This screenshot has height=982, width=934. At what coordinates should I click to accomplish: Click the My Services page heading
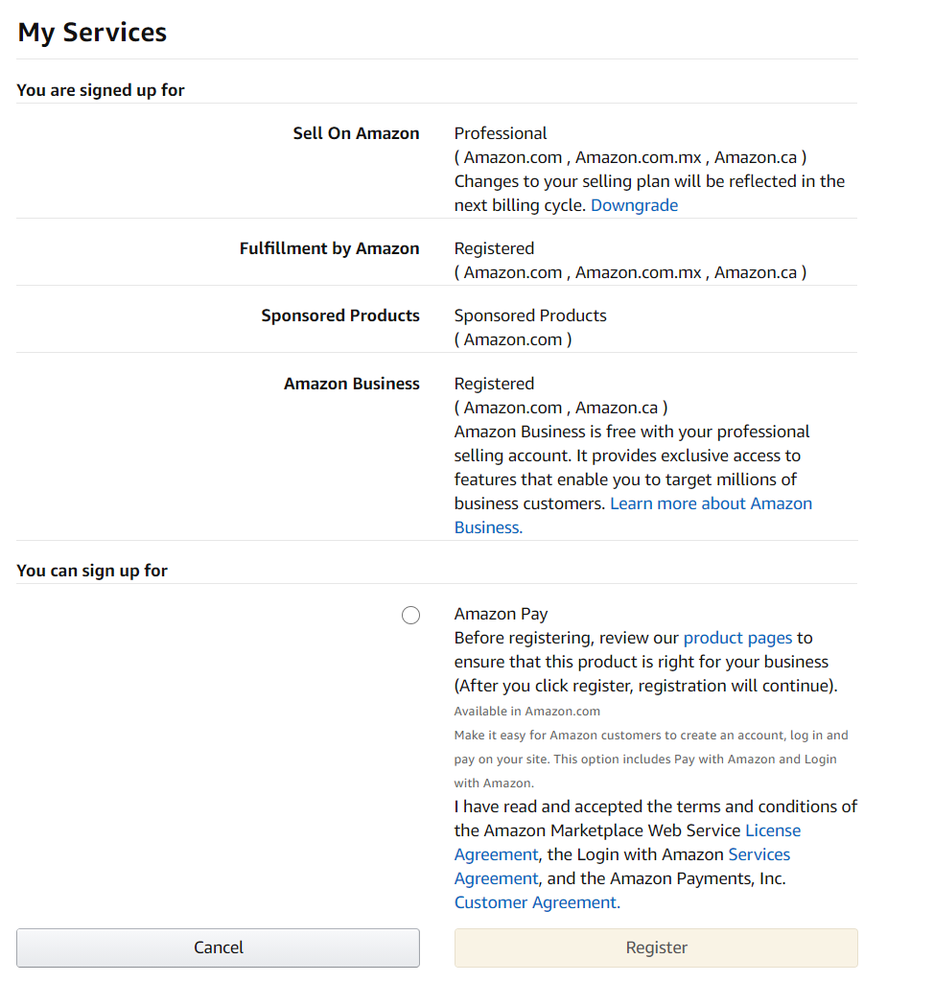[92, 33]
